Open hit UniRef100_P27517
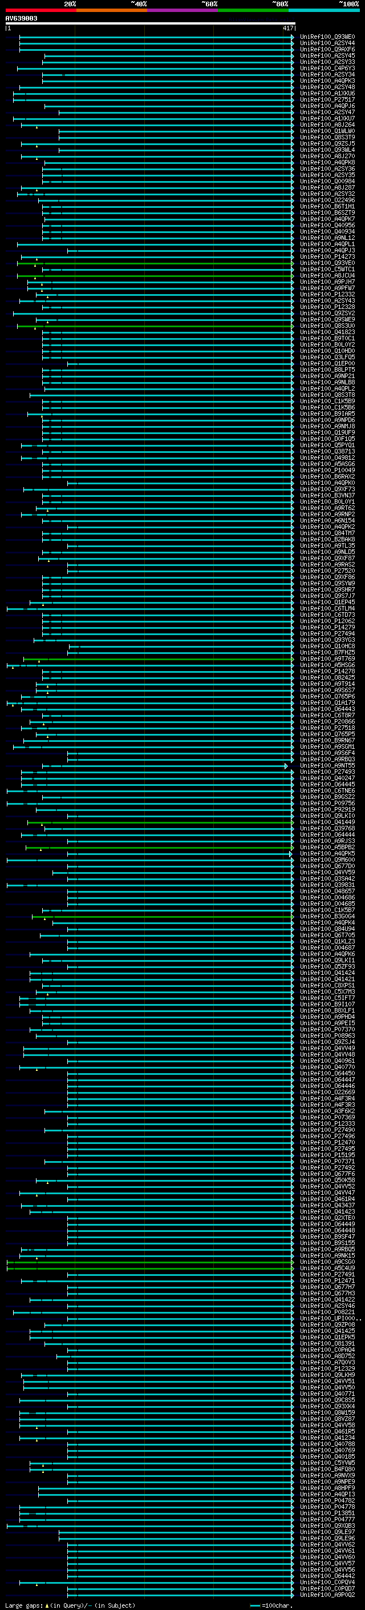The image size is (365, 1610). 327,100
